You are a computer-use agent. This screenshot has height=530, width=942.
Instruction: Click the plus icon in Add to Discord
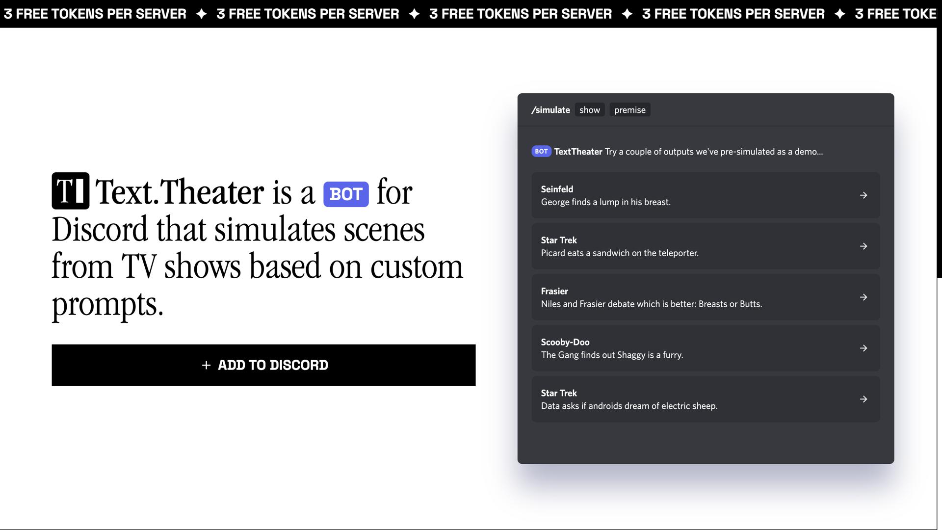click(x=206, y=365)
